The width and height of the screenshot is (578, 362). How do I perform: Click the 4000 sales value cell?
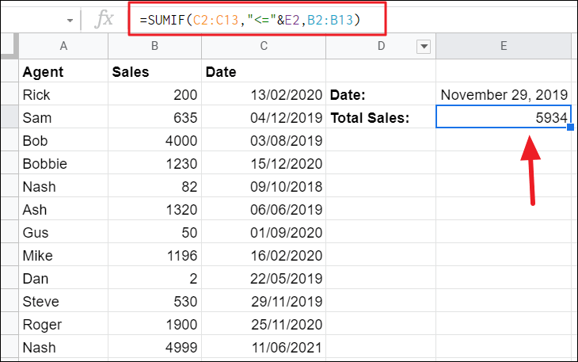pos(154,141)
